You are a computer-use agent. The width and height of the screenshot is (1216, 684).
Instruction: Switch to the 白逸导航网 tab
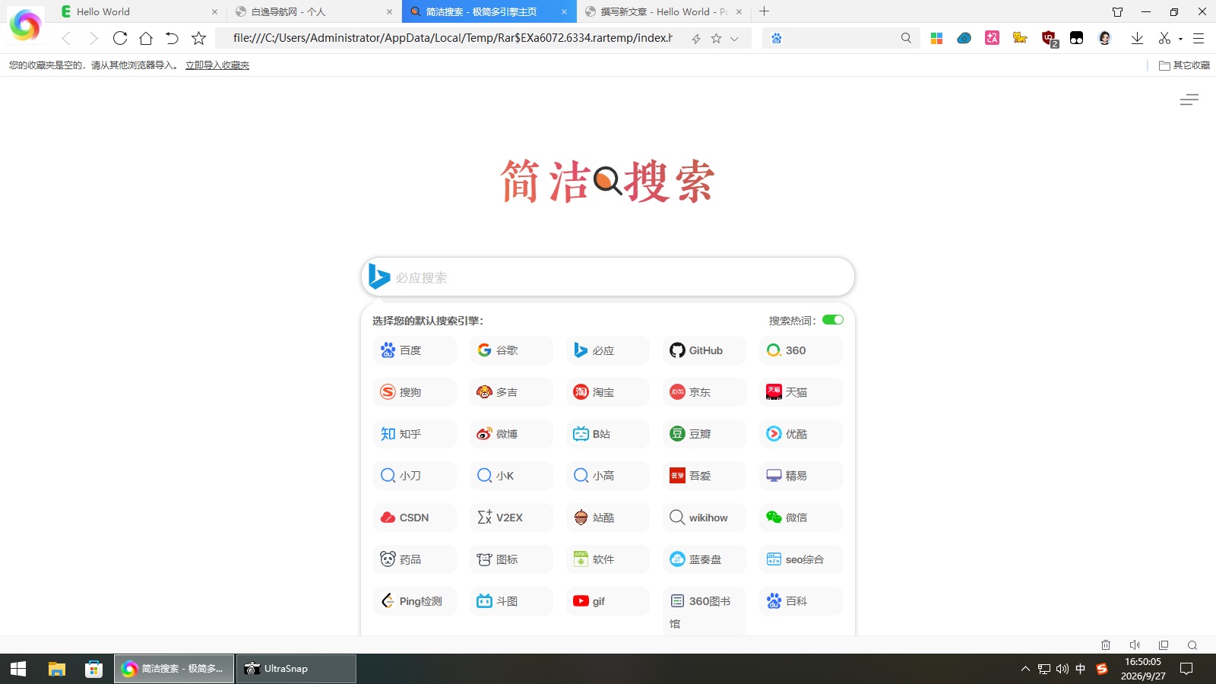(x=313, y=11)
